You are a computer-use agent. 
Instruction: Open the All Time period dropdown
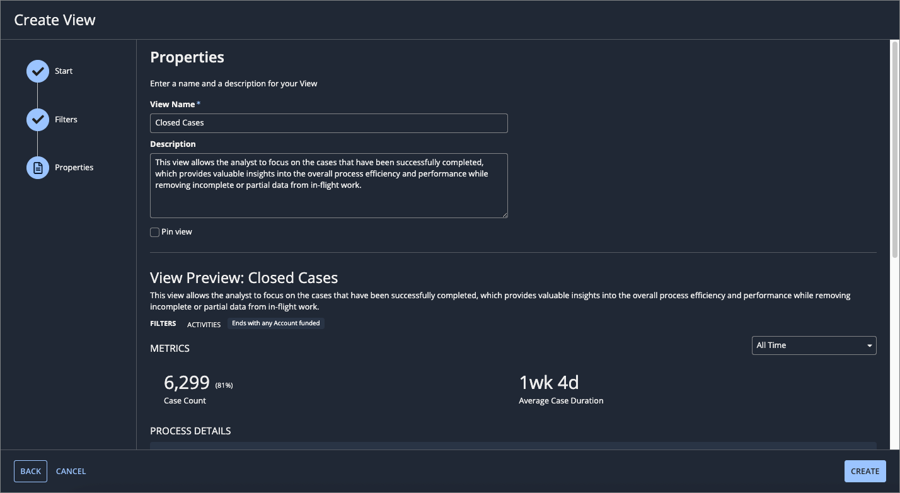pyautogui.click(x=814, y=345)
